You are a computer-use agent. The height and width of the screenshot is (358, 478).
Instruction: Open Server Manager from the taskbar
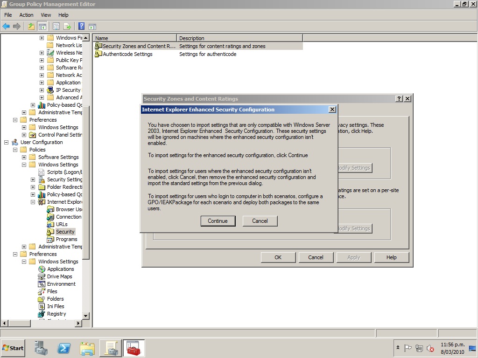pyautogui.click(x=41, y=348)
